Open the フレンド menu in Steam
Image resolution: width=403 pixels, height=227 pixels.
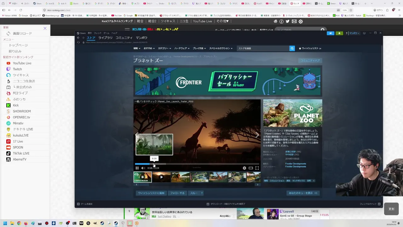98,33
